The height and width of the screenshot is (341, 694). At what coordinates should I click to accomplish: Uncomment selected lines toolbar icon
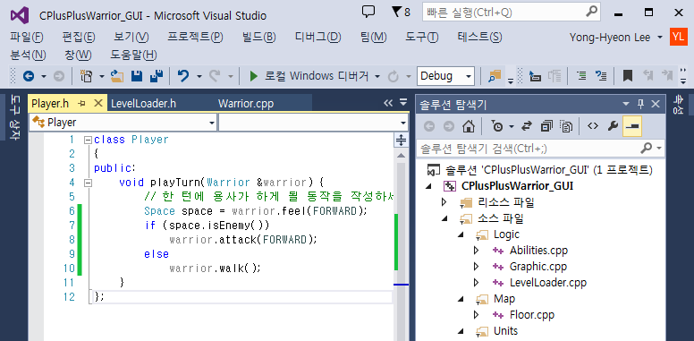click(601, 76)
